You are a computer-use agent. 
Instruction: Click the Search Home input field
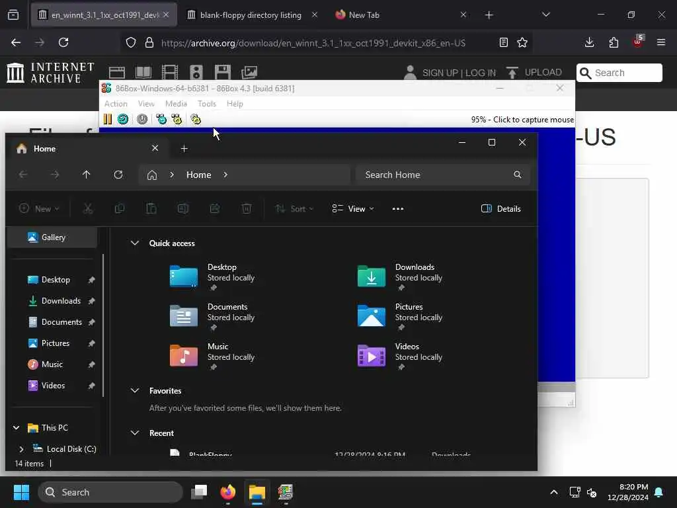click(x=442, y=175)
